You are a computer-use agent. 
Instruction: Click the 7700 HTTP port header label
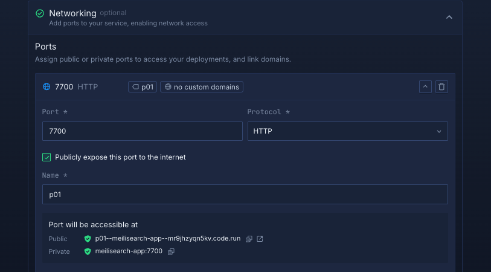(76, 87)
